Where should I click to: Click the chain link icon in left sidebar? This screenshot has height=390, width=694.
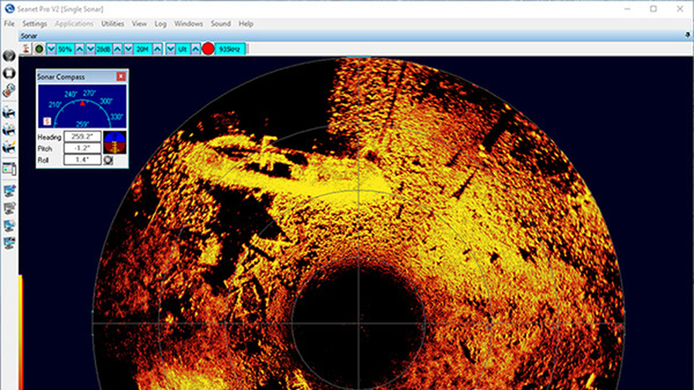click(x=9, y=91)
